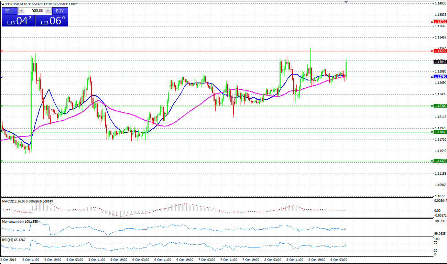Select the blue 1.12790 price level label
This screenshot has width=447, height=264.
click(x=440, y=77)
